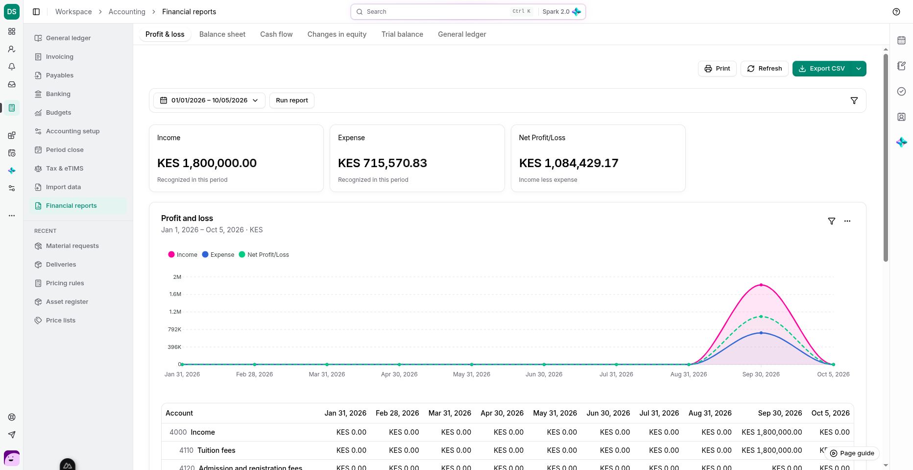This screenshot has height=470, width=913.
Task: Expand the Export CSV dropdown arrow
Action: (x=859, y=69)
